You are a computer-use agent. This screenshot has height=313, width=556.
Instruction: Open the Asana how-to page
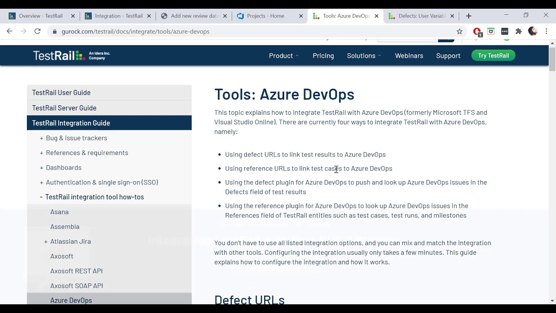point(60,212)
